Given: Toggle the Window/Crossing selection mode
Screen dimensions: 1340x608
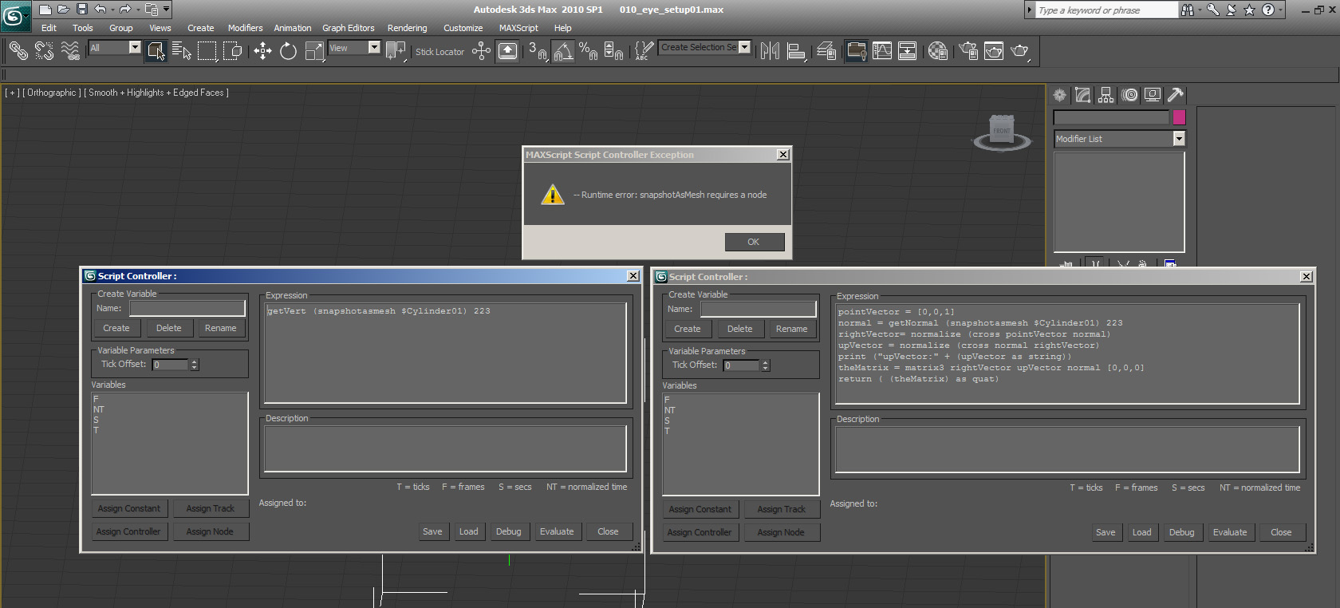Looking at the screenshot, I should pyautogui.click(x=233, y=51).
